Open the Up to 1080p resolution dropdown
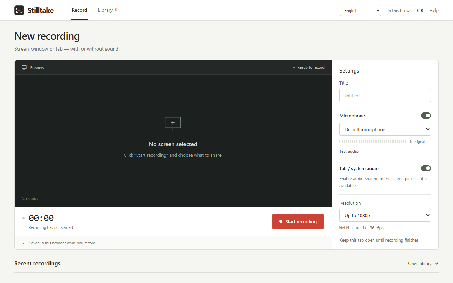 click(385, 215)
